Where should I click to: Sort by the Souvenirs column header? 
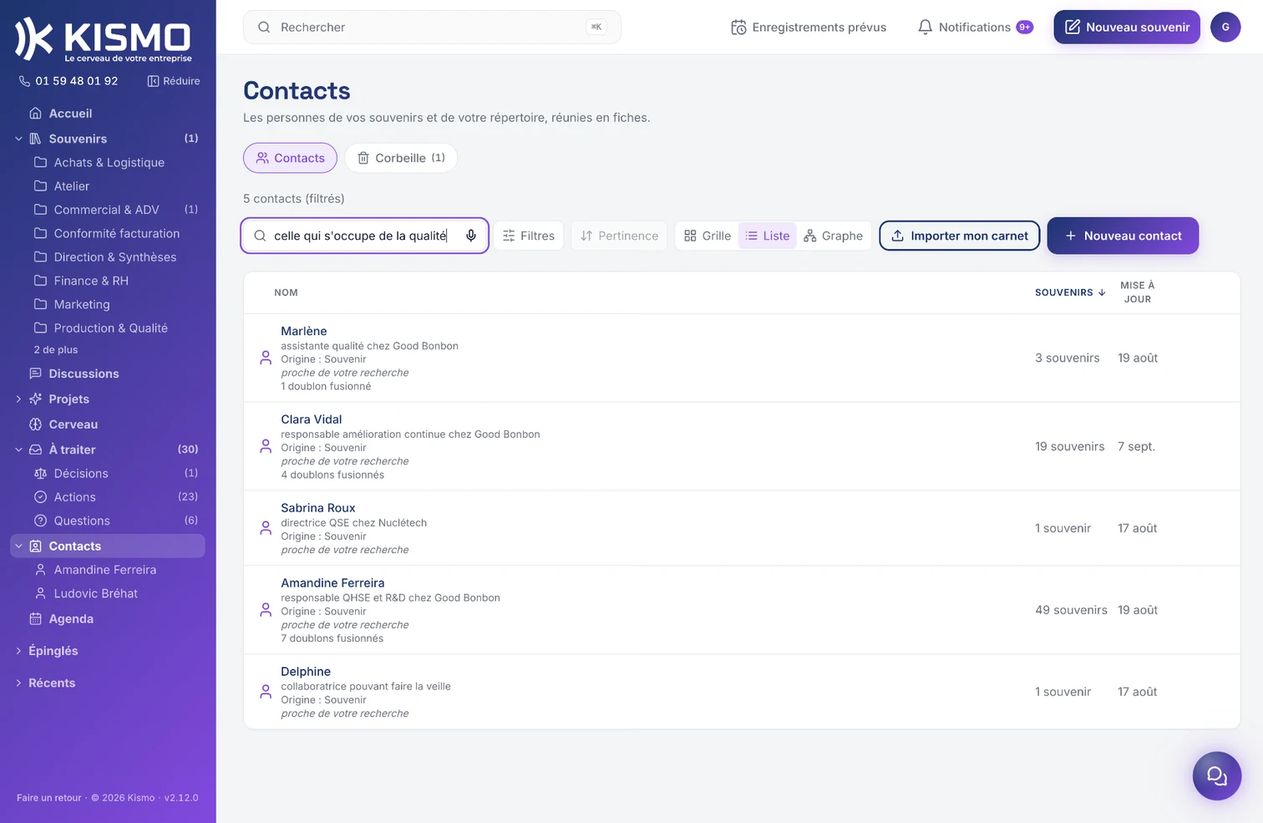[x=1070, y=292]
